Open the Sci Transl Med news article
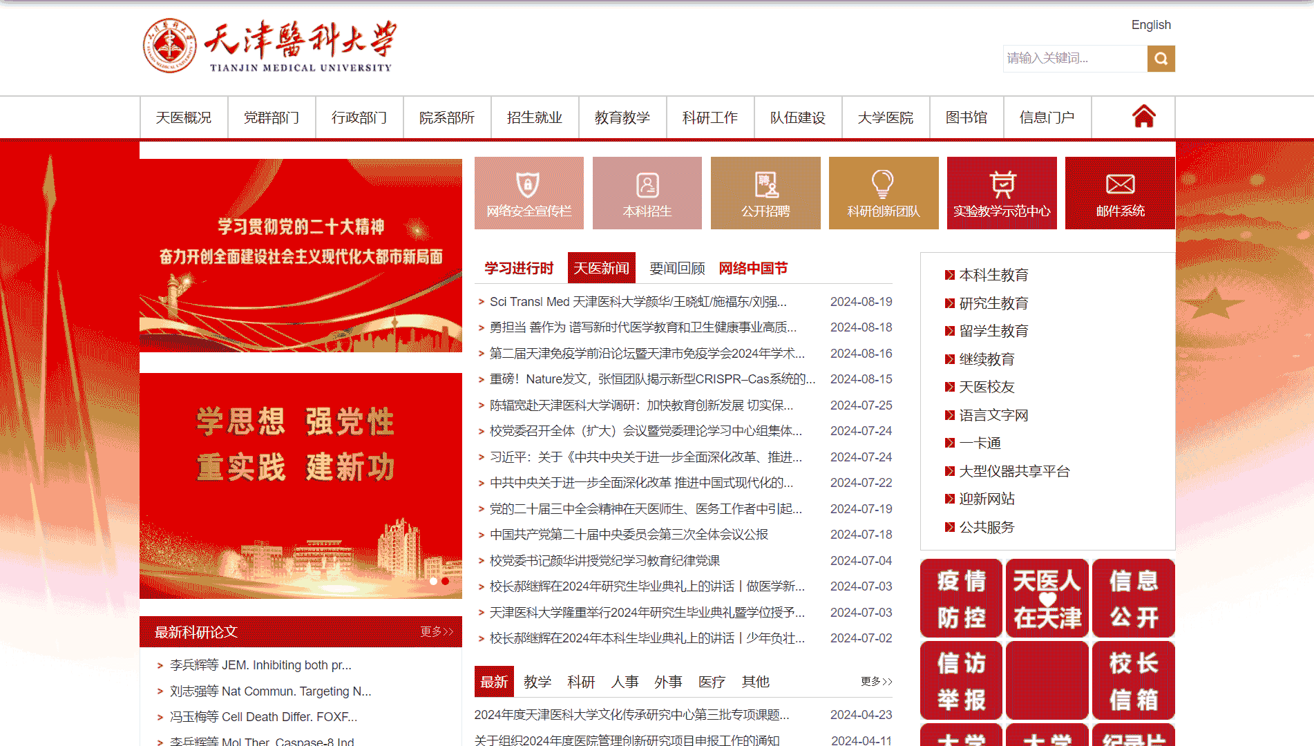 pos(638,302)
